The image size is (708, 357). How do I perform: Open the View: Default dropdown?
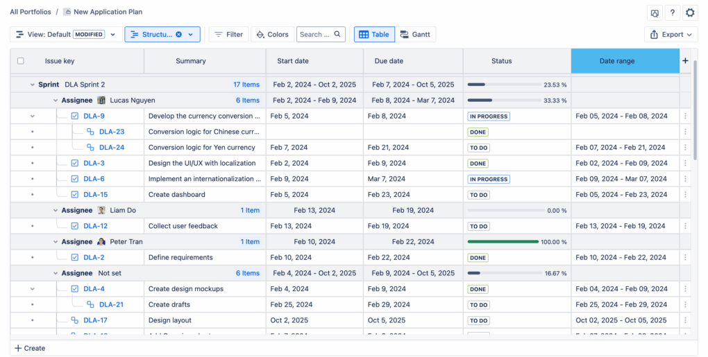coord(66,34)
